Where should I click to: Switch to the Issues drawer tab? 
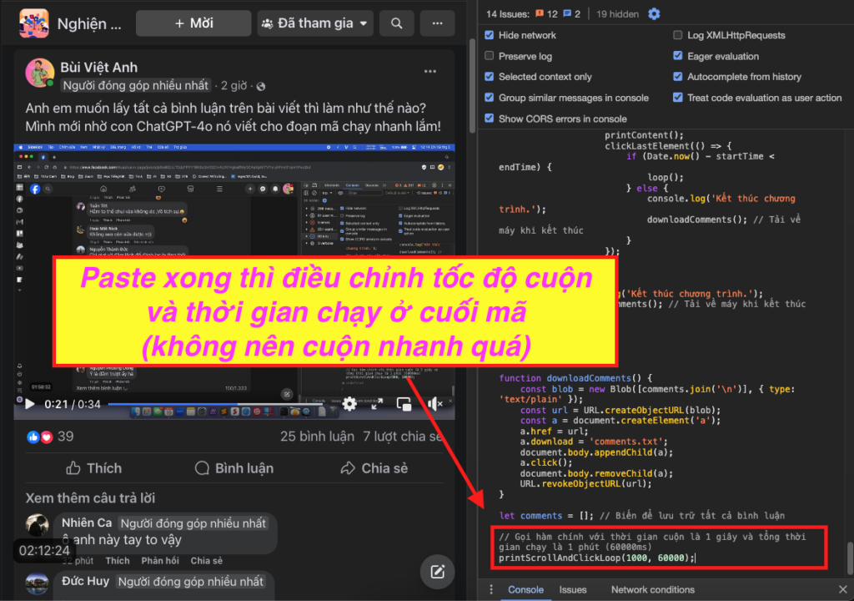pos(573,589)
